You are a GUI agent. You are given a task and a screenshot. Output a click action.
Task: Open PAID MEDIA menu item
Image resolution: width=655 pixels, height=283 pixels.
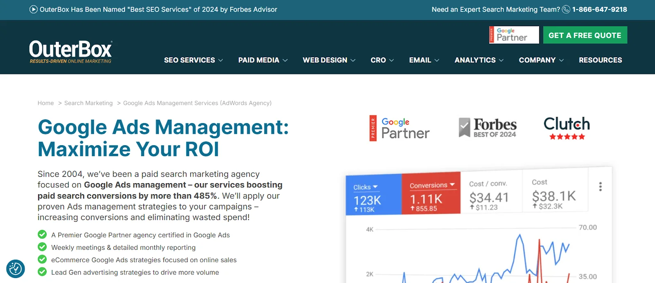click(x=259, y=60)
